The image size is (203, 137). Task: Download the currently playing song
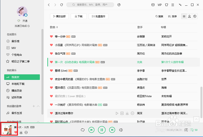21,133
